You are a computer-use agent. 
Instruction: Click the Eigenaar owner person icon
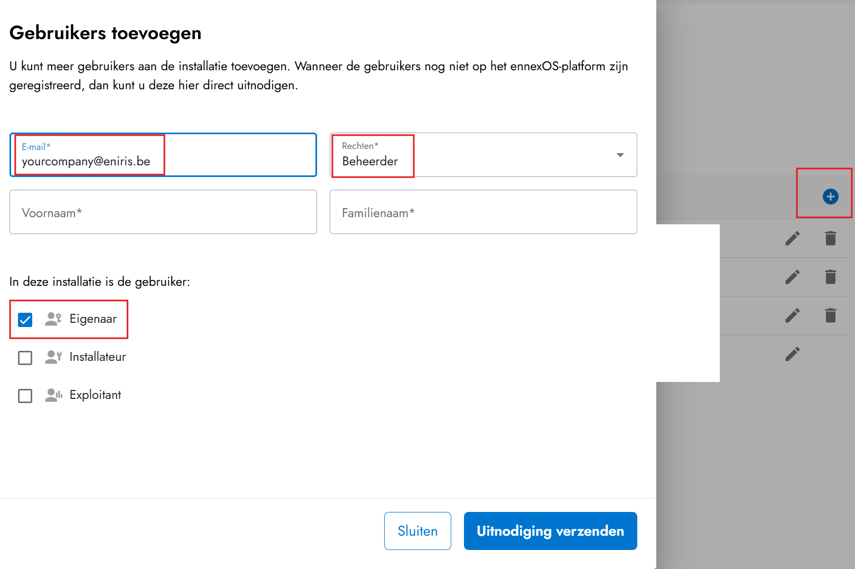53,319
